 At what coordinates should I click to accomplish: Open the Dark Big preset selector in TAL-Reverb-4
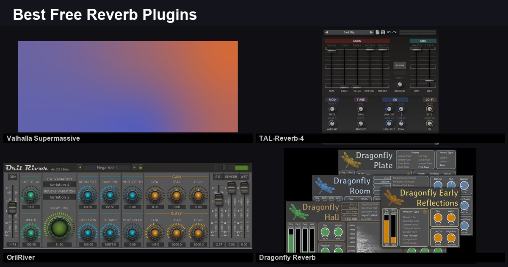(349, 32)
